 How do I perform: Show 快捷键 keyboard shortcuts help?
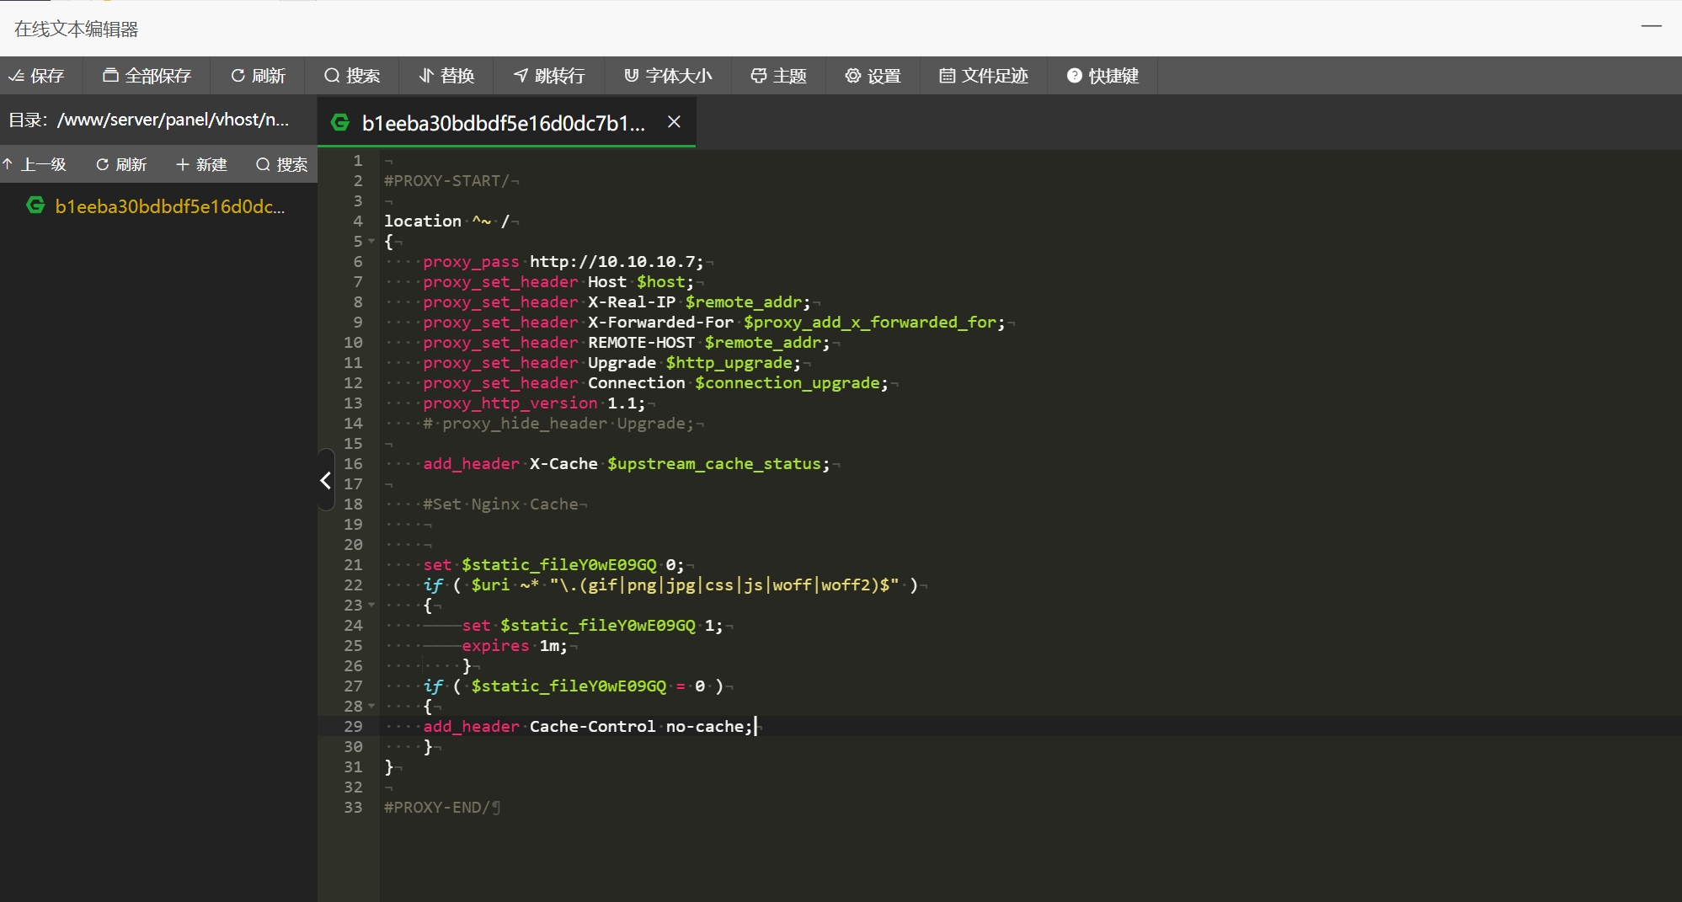click(x=1103, y=76)
